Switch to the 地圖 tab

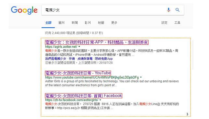[101, 23]
